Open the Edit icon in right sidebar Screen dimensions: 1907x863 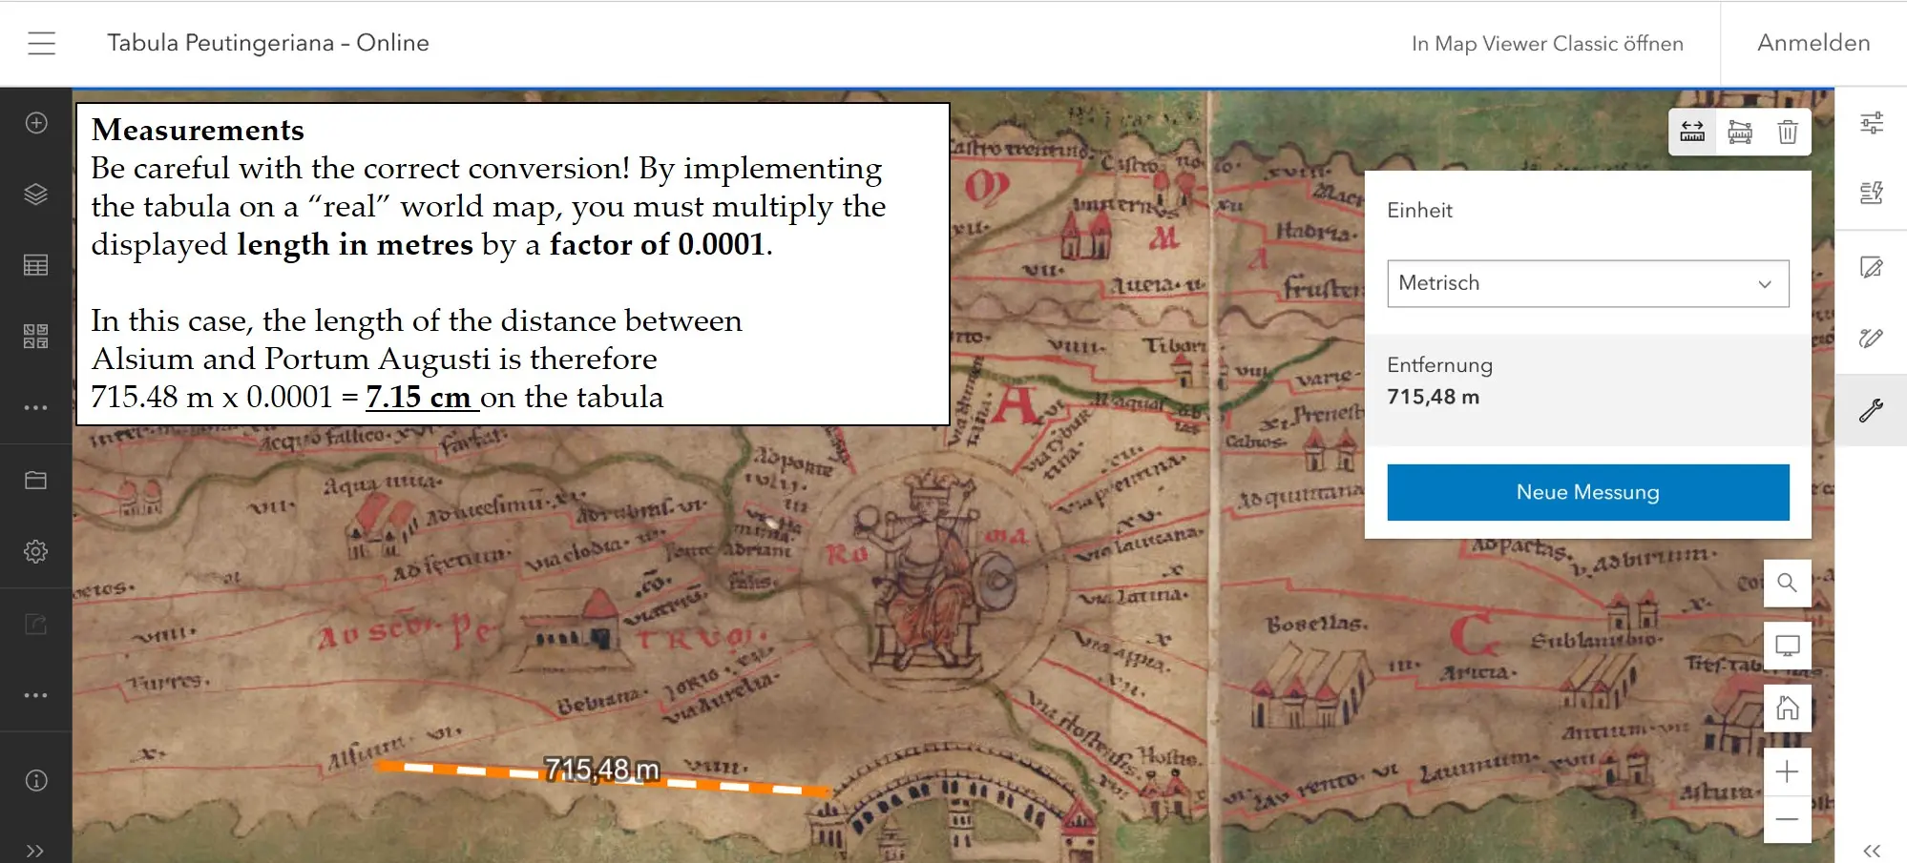tap(1872, 268)
